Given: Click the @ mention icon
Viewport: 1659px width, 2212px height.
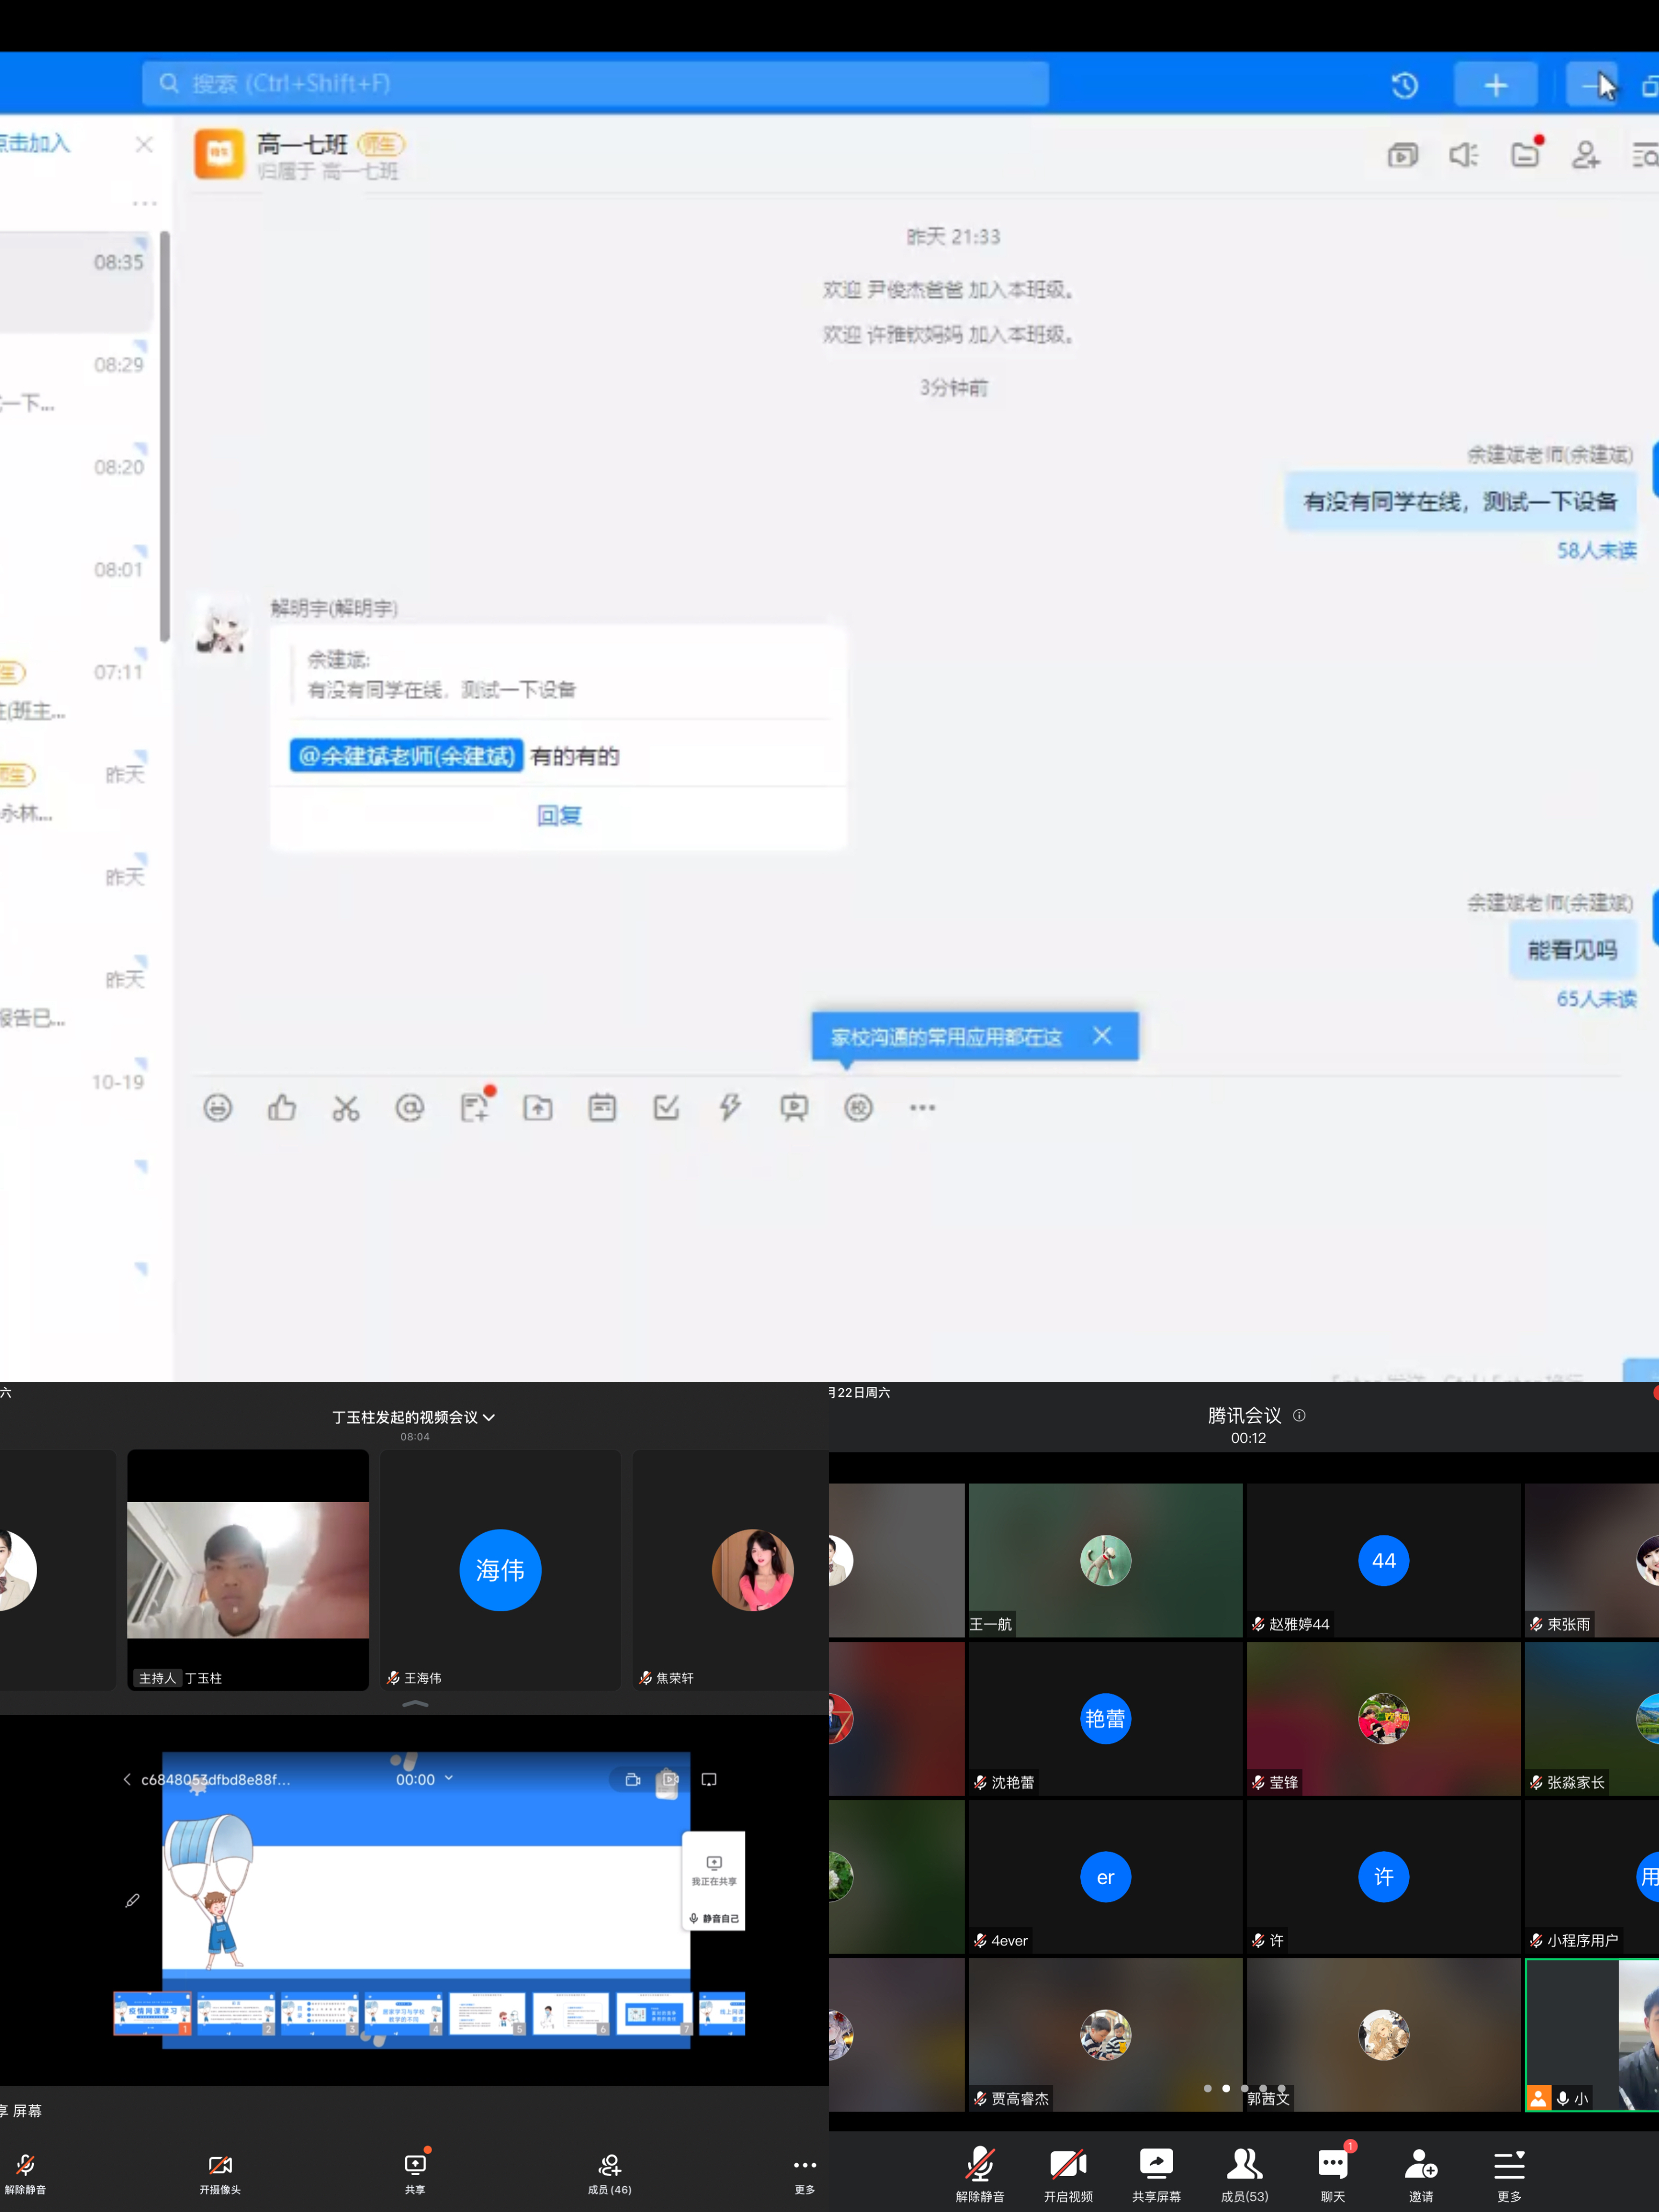Looking at the screenshot, I should (x=410, y=1108).
